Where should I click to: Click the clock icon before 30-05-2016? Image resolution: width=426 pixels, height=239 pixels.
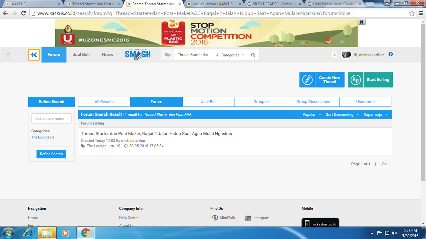click(x=126, y=146)
